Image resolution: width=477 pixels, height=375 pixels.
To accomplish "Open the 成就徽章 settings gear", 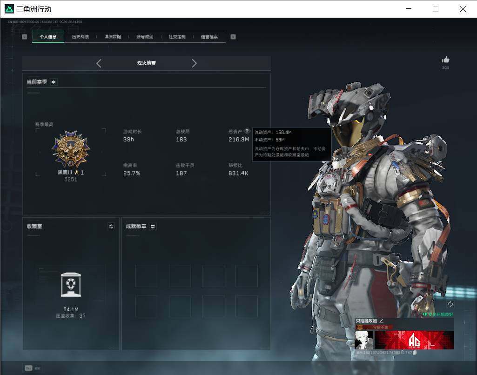I will pyautogui.click(x=153, y=227).
